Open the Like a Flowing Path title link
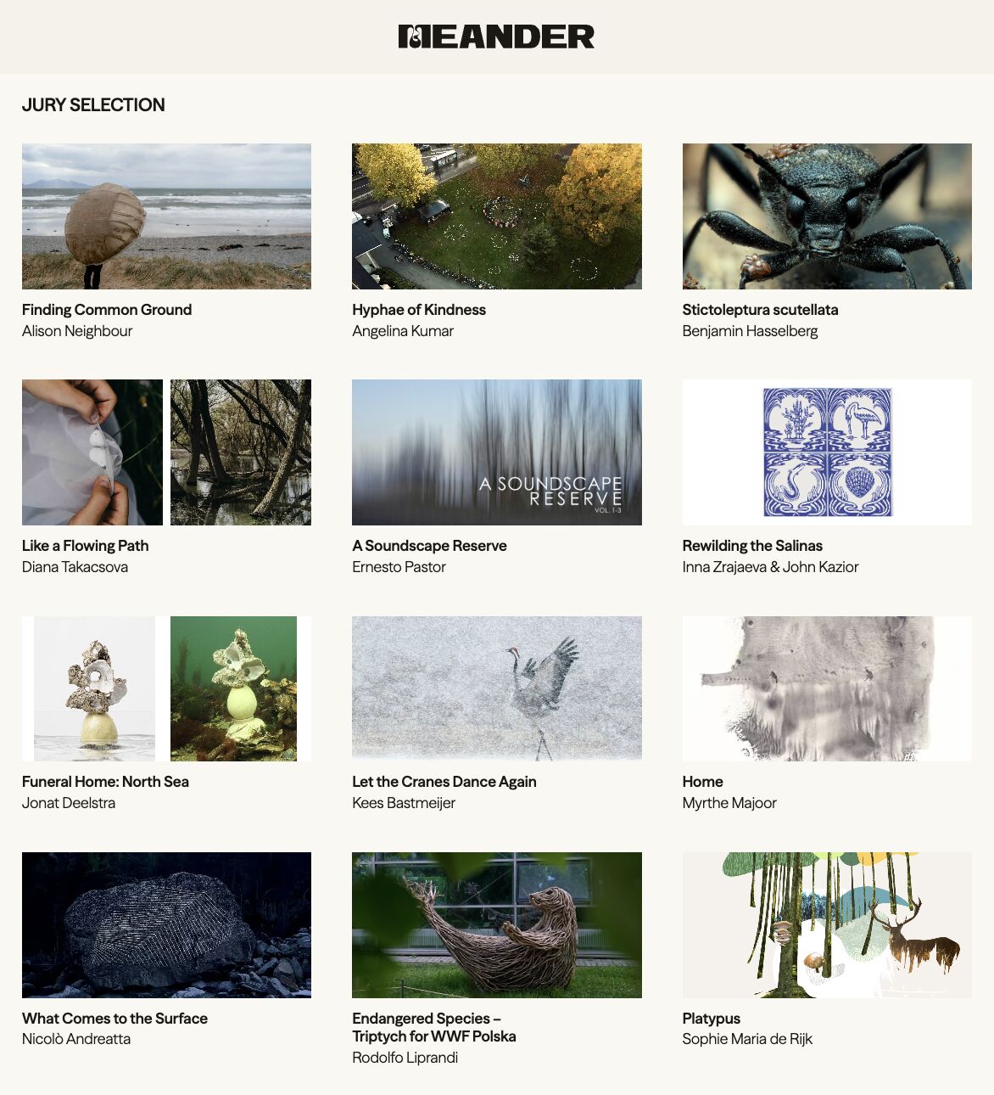The image size is (994, 1095). (x=85, y=546)
